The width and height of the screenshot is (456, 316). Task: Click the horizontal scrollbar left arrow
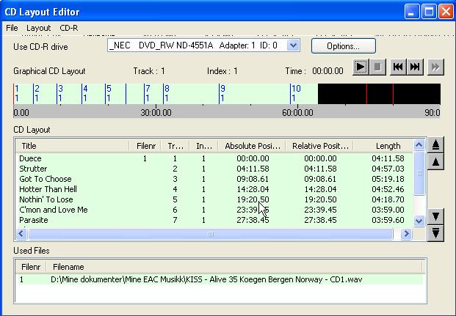21,233
